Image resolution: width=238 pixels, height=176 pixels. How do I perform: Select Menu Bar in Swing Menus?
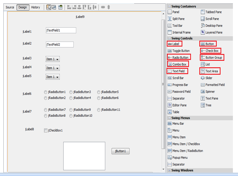point(176,124)
